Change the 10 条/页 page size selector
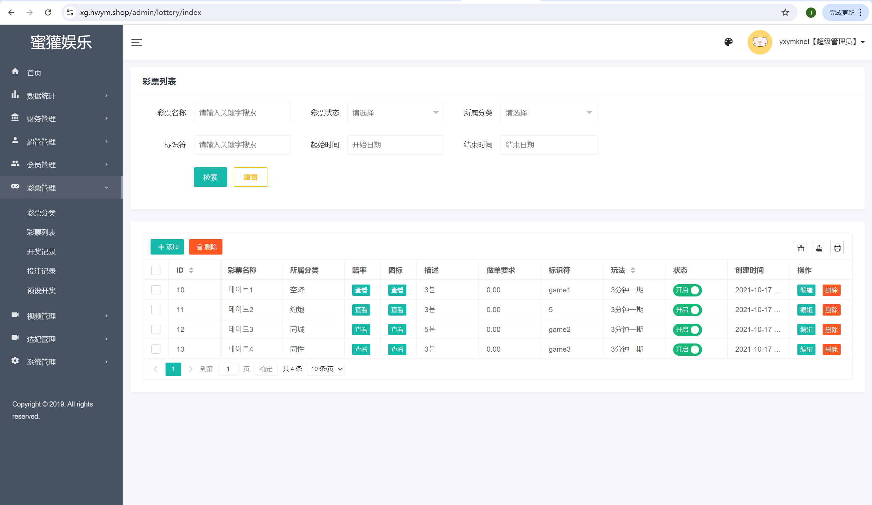Viewport: 872px width, 505px height. (x=326, y=369)
